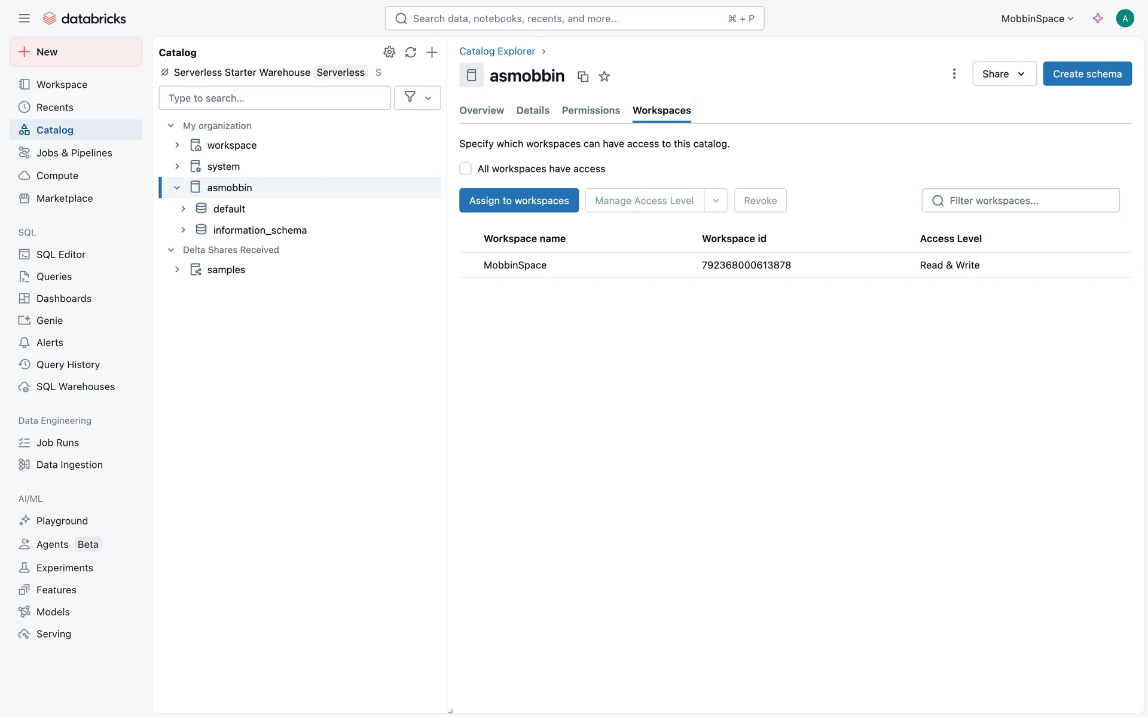Enable All workspaces have access checkbox
Screen dimensions: 1148x717
(465, 168)
